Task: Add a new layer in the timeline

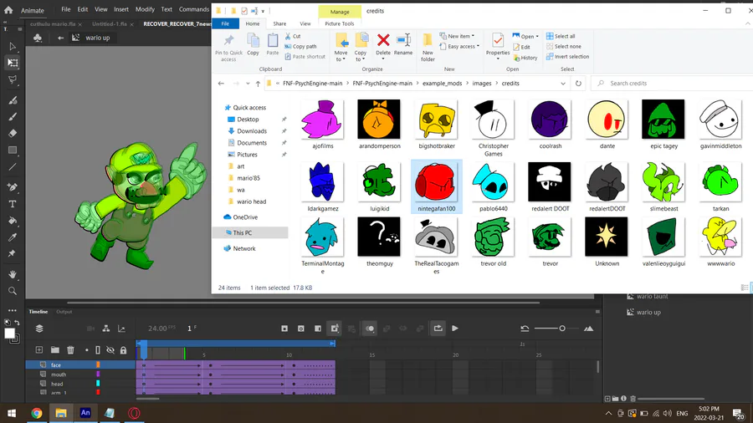Action: coord(38,350)
